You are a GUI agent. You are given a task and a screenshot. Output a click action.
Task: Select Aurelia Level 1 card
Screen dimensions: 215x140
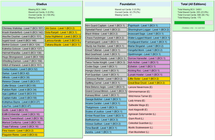(106, 132)
